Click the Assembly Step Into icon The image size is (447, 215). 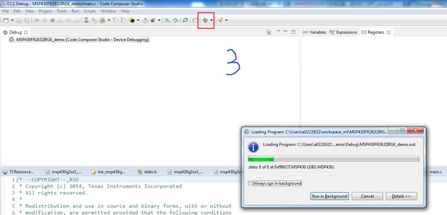(167, 20)
